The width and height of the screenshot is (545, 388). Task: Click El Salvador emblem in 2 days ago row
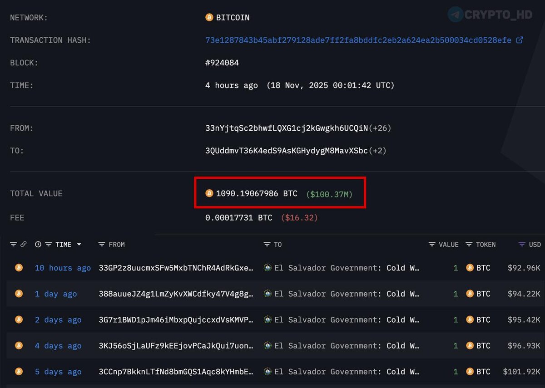click(x=268, y=319)
